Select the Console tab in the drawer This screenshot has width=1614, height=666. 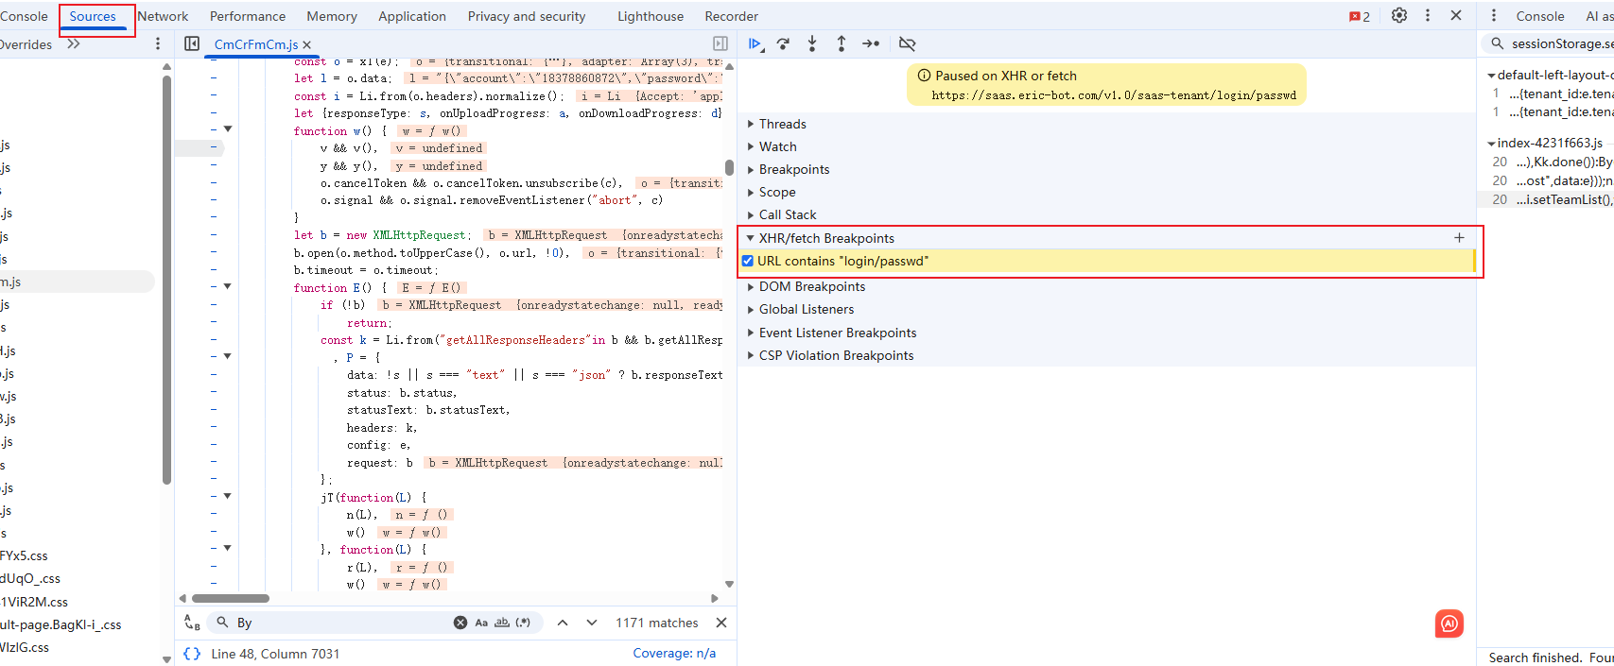click(1539, 16)
